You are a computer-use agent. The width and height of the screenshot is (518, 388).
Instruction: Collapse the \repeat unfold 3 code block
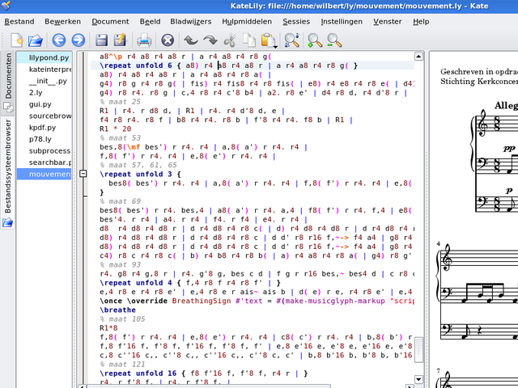83,174
